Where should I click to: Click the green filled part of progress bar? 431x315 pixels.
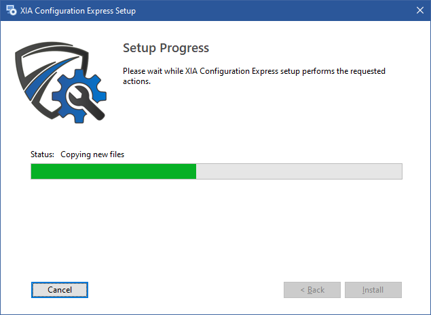pos(113,171)
